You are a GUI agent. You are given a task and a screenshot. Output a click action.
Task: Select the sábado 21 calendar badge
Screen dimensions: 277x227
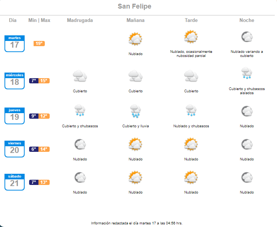pos(15,182)
